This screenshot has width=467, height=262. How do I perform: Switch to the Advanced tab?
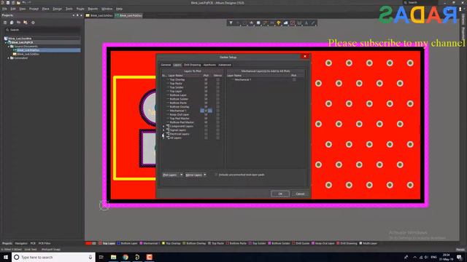(x=225, y=65)
